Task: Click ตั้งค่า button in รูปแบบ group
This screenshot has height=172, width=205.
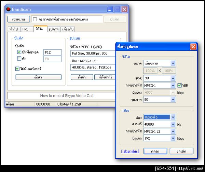Action: pyautogui.click(x=82, y=77)
